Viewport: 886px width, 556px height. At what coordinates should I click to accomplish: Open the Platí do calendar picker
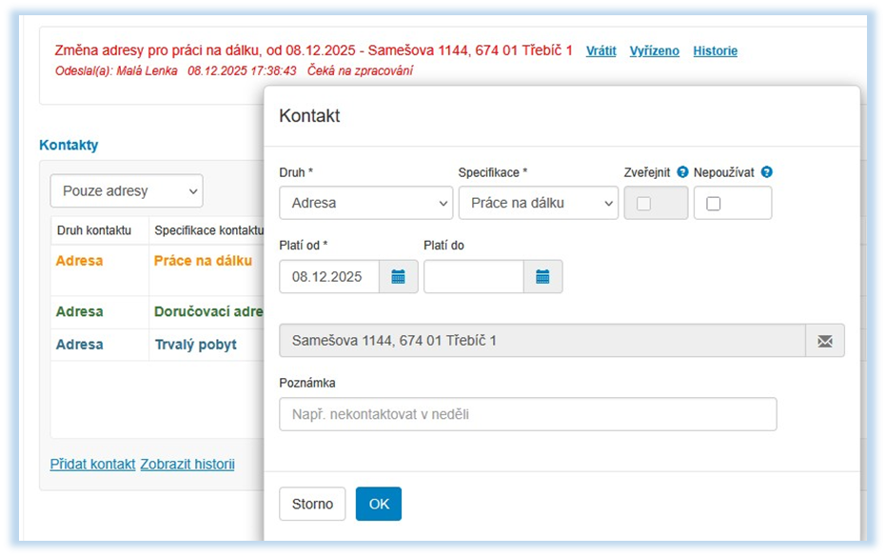[x=542, y=277]
